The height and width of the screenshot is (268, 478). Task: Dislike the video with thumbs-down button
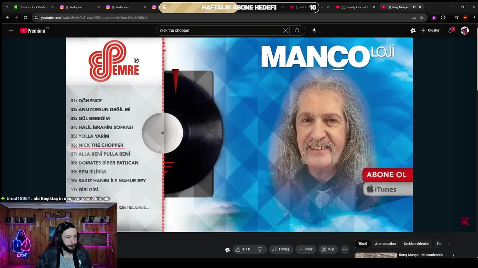pos(260,249)
